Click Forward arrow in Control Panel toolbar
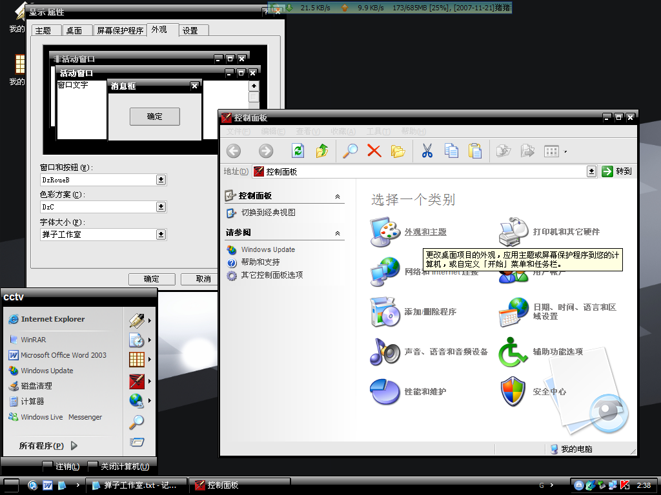The image size is (661, 495). pos(265,151)
